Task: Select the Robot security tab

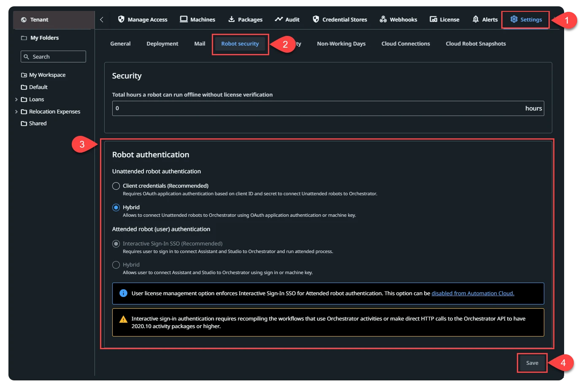Action: tap(240, 44)
